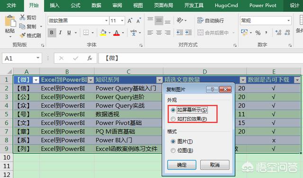Switch to the 插入 tab
The width and height of the screenshot is (303, 178).
click(54, 5)
